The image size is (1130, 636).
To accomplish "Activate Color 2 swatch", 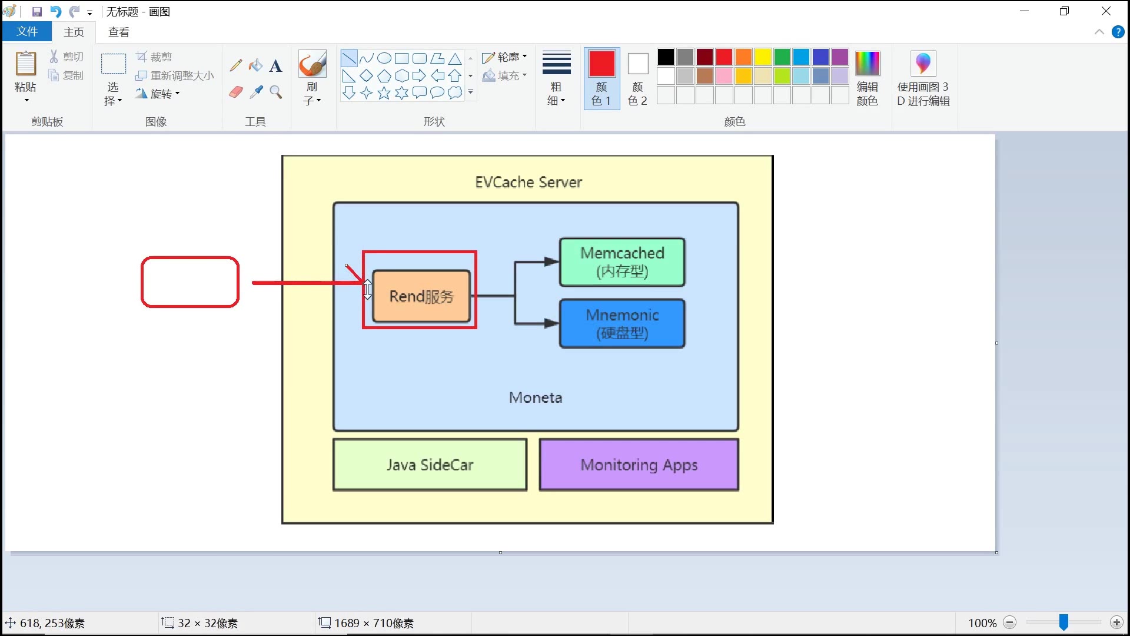I will (637, 78).
